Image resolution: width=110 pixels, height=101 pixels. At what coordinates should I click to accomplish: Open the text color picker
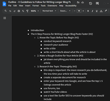tap(101, 11)
